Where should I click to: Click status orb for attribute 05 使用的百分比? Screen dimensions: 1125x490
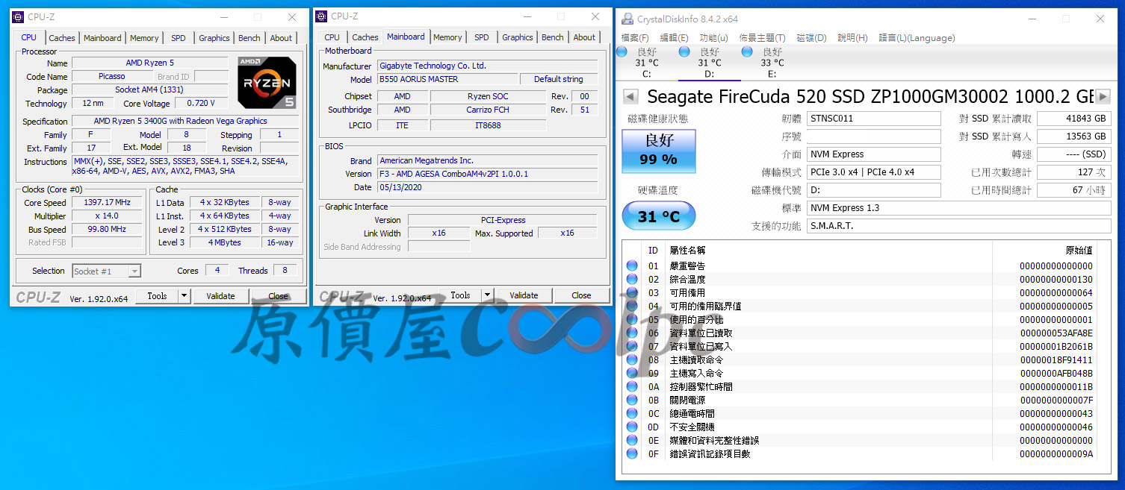[632, 319]
